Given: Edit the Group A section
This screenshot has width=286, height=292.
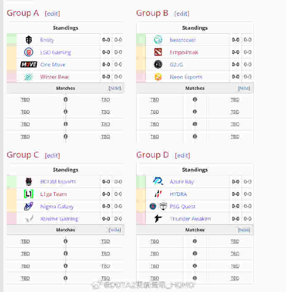Looking at the screenshot, I should pos(52,14).
